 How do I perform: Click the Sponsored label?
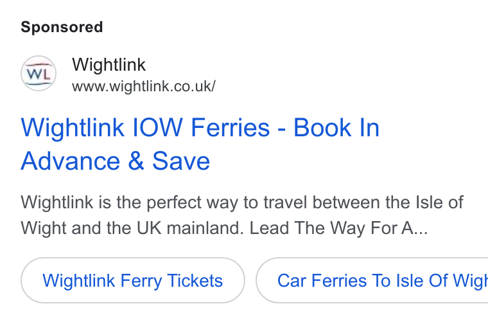coord(62,27)
